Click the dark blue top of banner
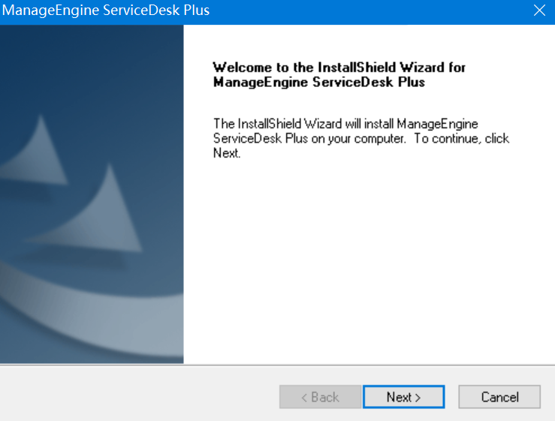The width and height of the screenshot is (555, 421). pos(92,45)
